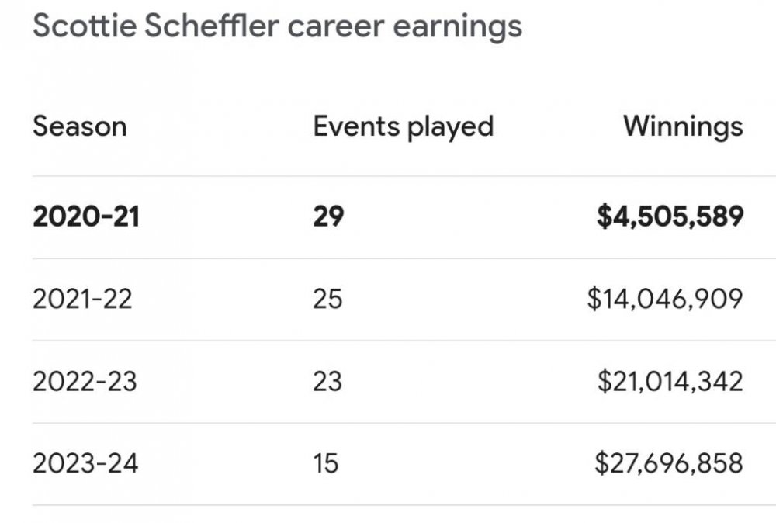Click the Winnings column header

[683, 126]
